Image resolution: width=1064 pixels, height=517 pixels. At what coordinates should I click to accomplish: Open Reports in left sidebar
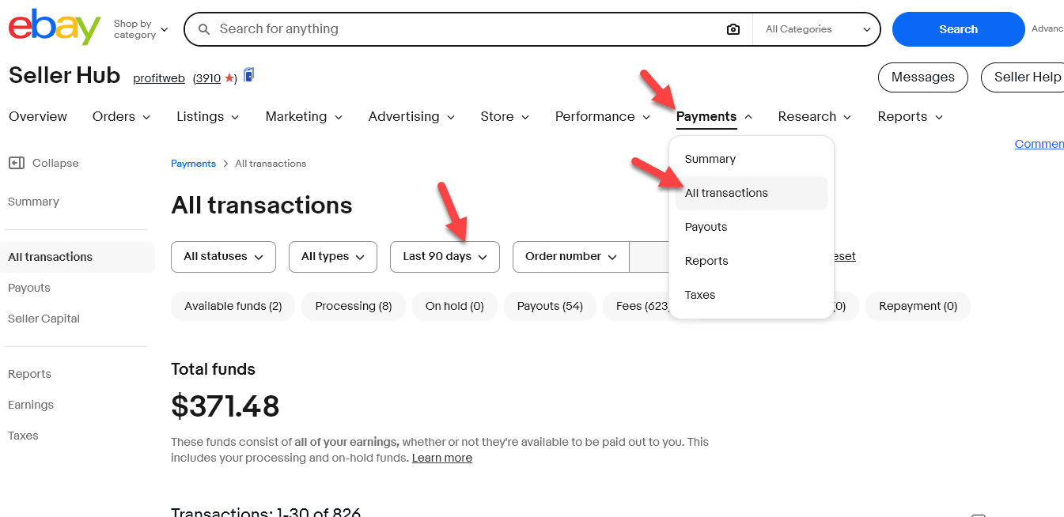pyautogui.click(x=29, y=374)
